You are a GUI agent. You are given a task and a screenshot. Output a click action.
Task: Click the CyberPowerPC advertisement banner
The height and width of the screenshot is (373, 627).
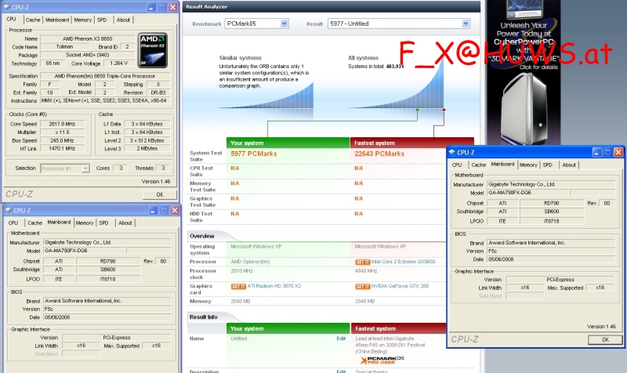[524, 72]
